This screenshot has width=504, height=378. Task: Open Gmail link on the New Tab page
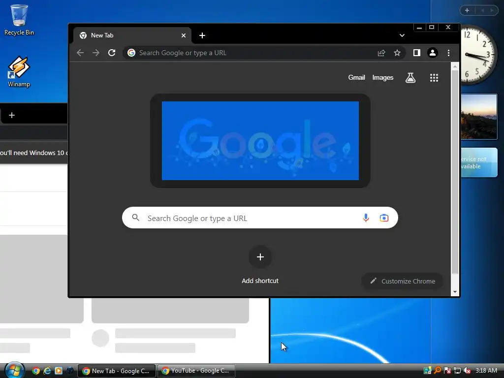tap(356, 77)
